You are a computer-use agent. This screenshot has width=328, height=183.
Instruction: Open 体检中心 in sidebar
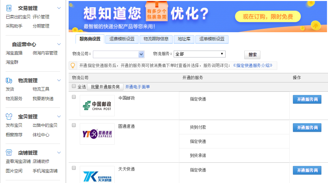(x=41, y=135)
